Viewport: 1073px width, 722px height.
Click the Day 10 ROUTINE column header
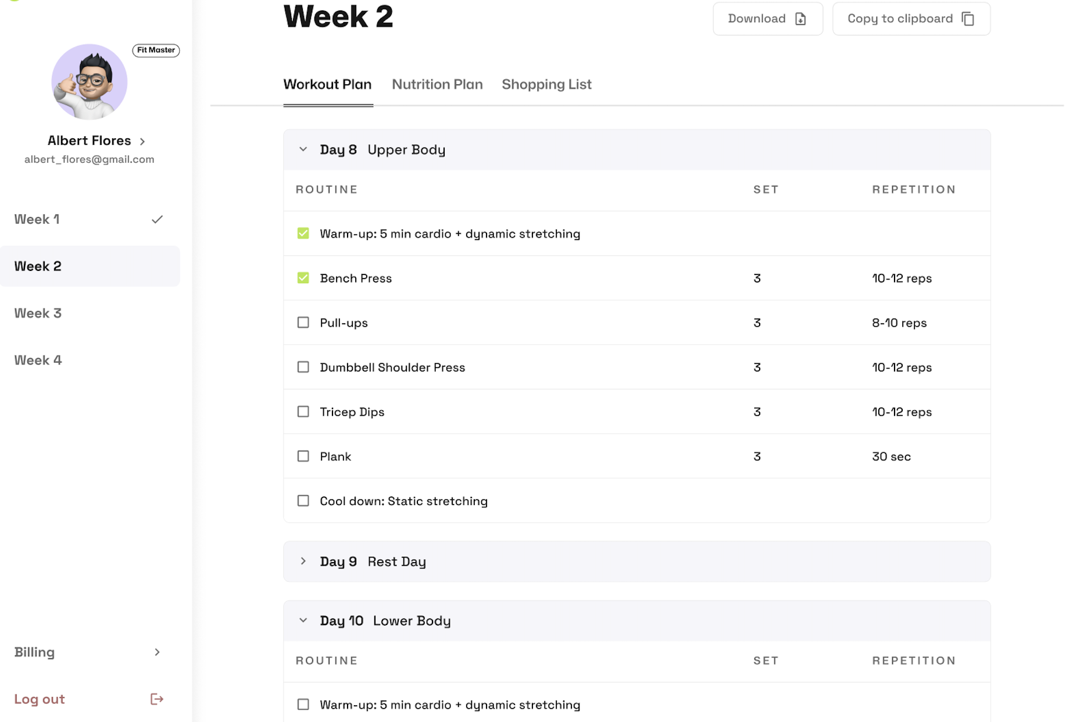click(327, 660)
